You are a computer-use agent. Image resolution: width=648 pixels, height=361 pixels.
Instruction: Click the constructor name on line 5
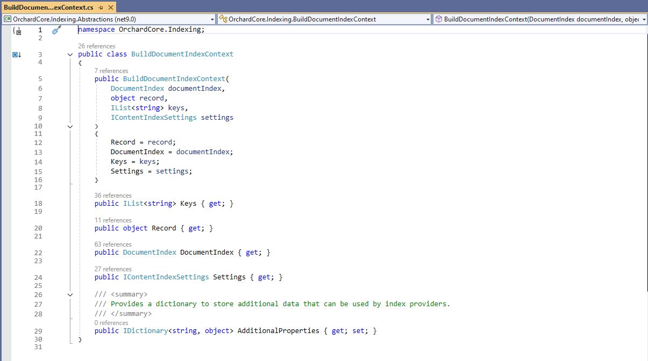point(174,79)
